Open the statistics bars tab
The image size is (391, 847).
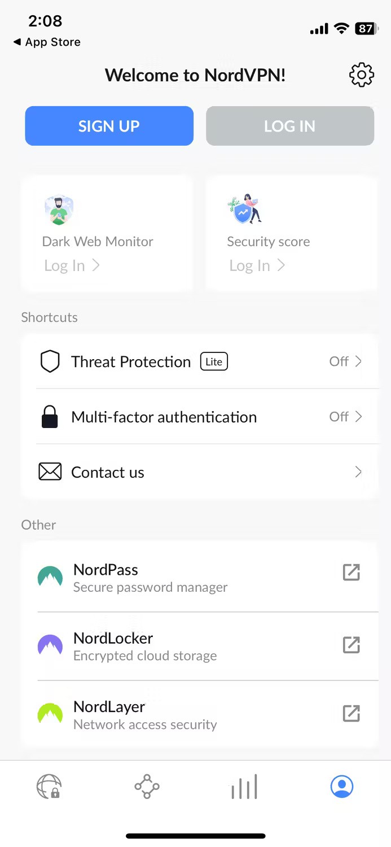pyautogui.click(x=244, y=786)
